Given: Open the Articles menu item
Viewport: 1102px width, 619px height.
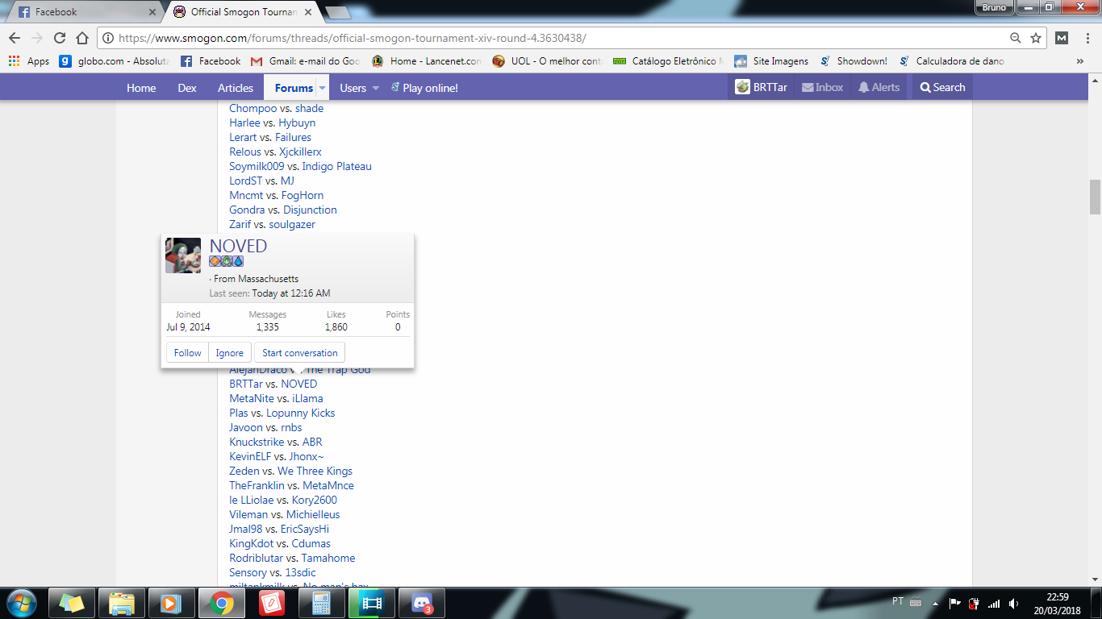Looking at the screenshot, I should coord(236,88).
